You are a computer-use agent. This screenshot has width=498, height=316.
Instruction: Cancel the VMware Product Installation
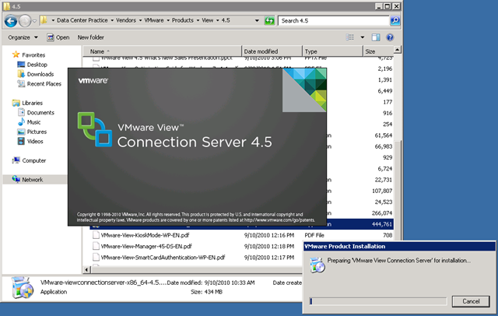(x=471, y=301)
